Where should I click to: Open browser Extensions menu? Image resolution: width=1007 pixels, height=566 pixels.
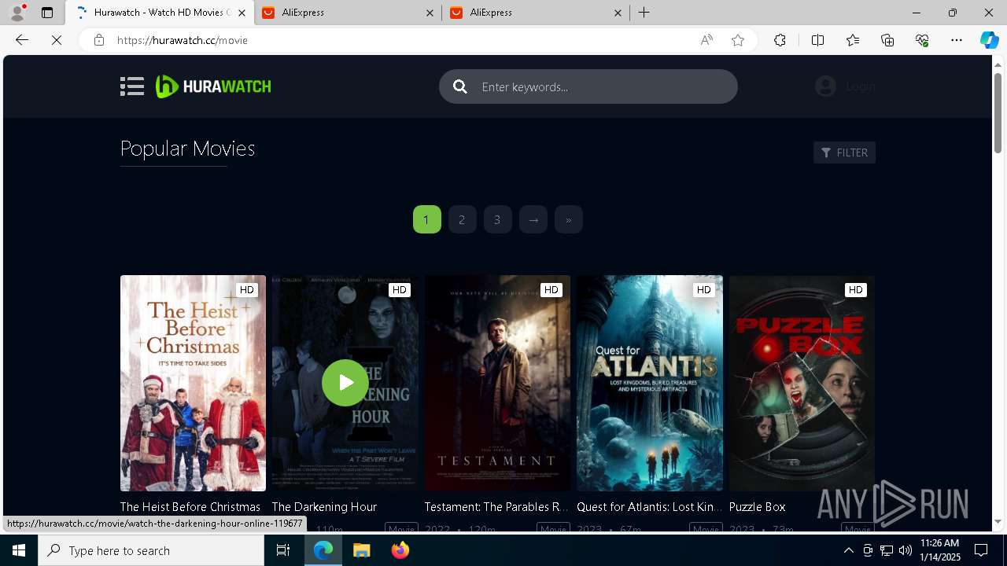[780, 40]
